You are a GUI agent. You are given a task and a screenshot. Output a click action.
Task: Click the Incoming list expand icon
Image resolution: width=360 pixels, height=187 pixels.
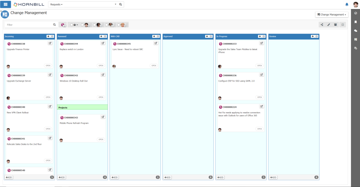click(52, 36)
